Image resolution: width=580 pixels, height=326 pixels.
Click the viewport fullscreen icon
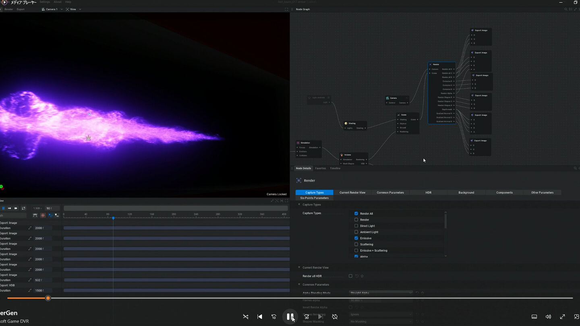coord(286,9)
